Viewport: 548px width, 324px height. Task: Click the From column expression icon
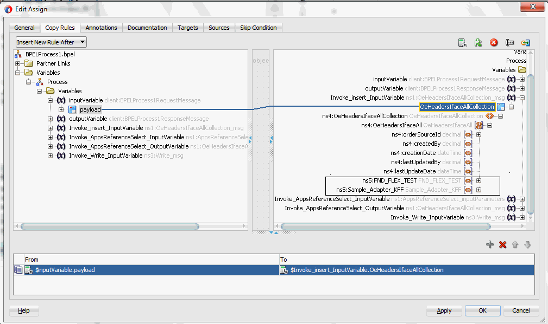pos(29,270)
